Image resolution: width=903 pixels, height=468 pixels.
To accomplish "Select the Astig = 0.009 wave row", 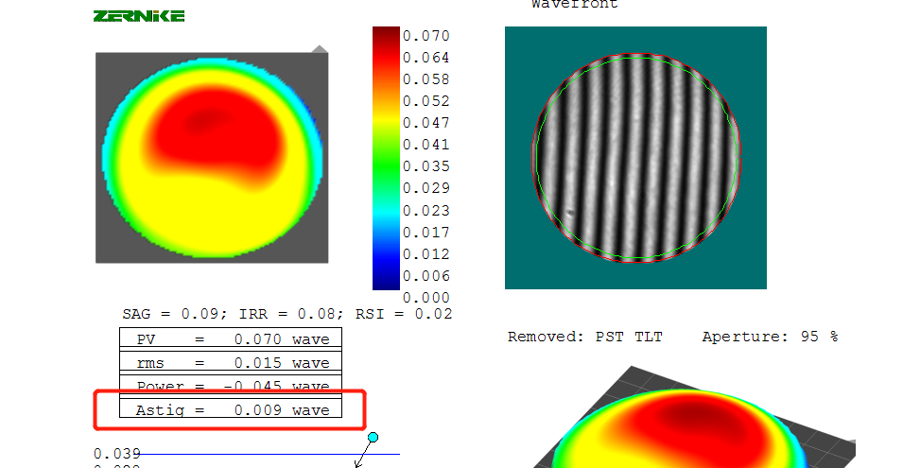I will tap(231, 409).
